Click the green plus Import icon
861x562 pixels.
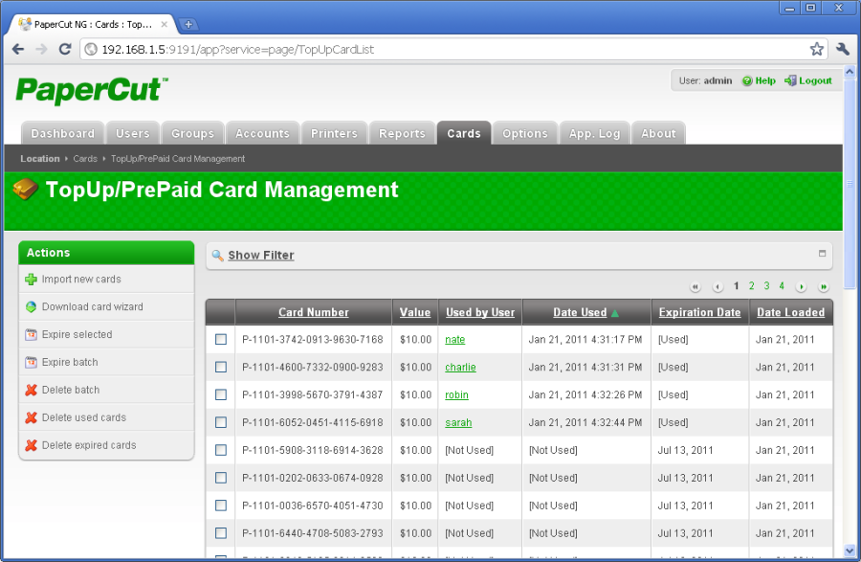tap(32, 280)
